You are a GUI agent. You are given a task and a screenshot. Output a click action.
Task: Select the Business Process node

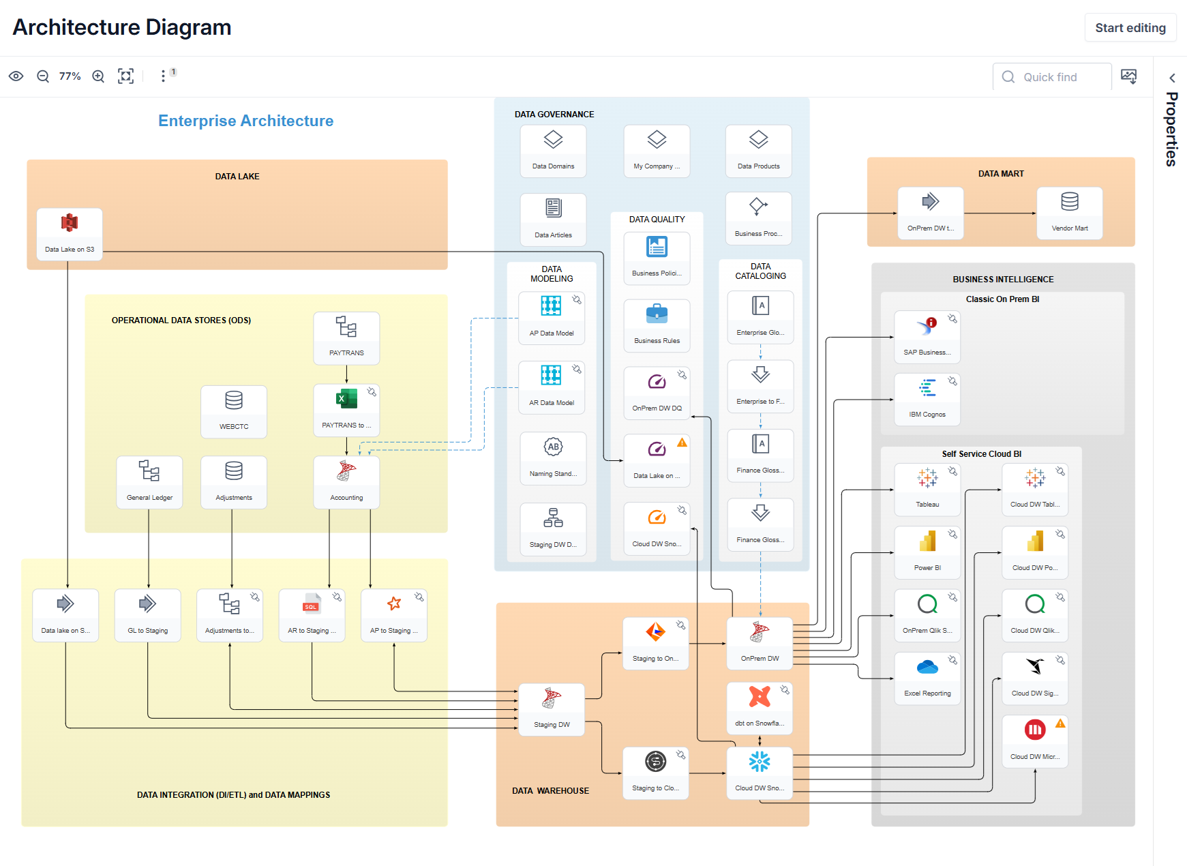758,218
